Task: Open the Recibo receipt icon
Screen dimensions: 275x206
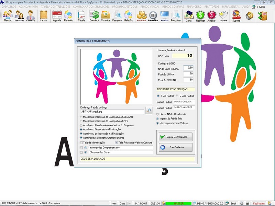Action: click(x=223, y=16)
